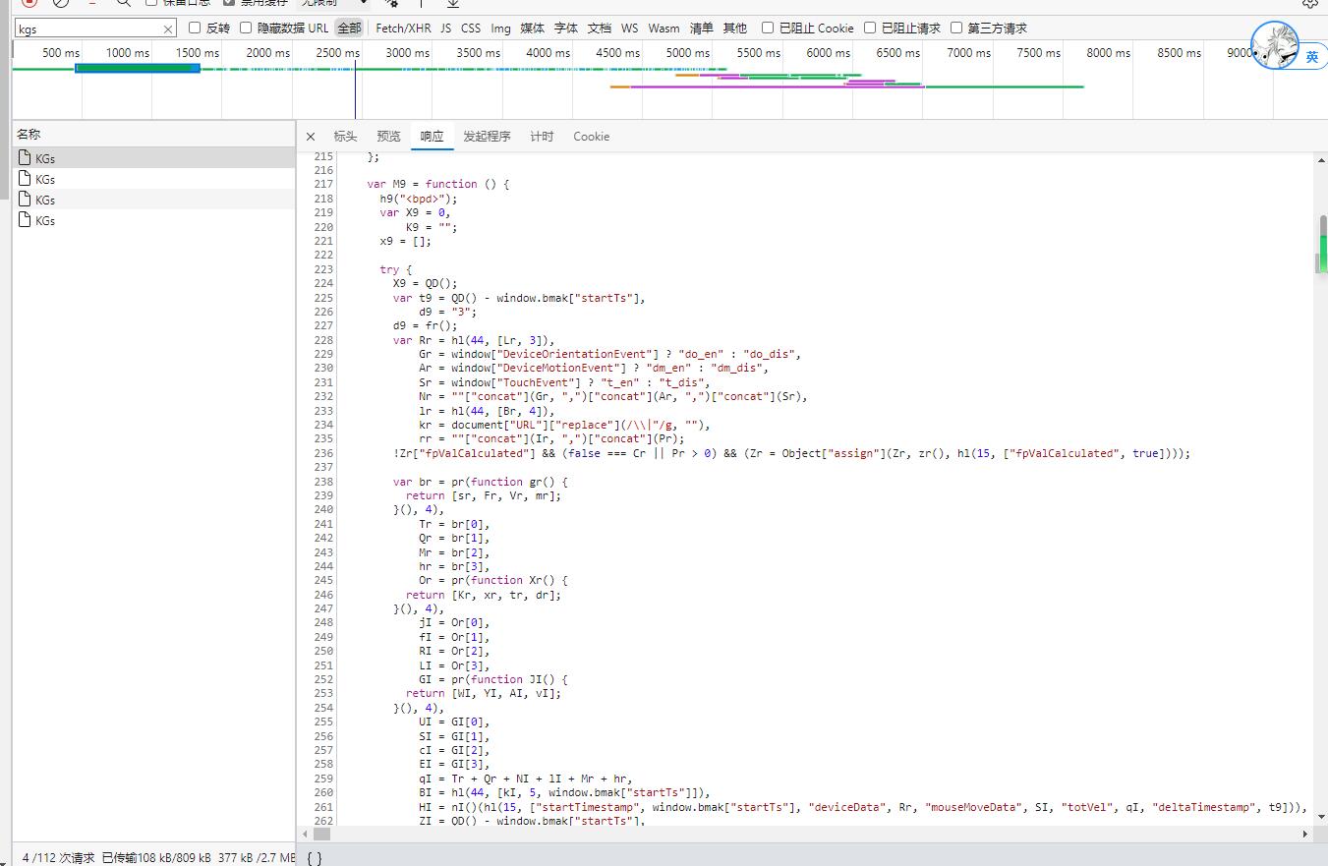Clear the kgs filter text with the X
Viewport: 1328px width, 866px height.
tap(168, 29)
